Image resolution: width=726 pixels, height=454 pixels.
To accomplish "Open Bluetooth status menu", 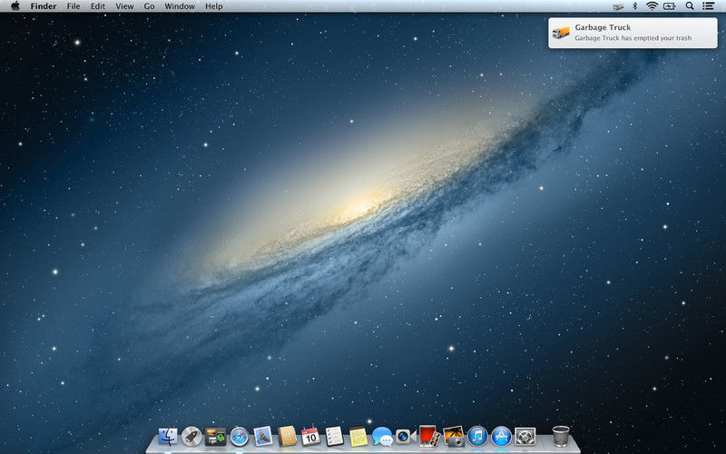I will 635,6.
